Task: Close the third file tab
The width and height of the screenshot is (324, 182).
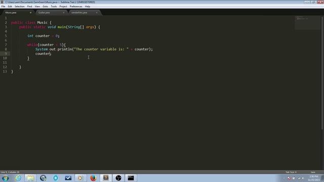Action: [x=97, y=13]
